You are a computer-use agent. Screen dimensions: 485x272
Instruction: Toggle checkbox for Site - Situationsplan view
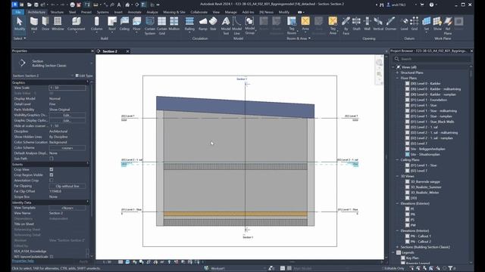pyautogui.click(x=408, y=154)
